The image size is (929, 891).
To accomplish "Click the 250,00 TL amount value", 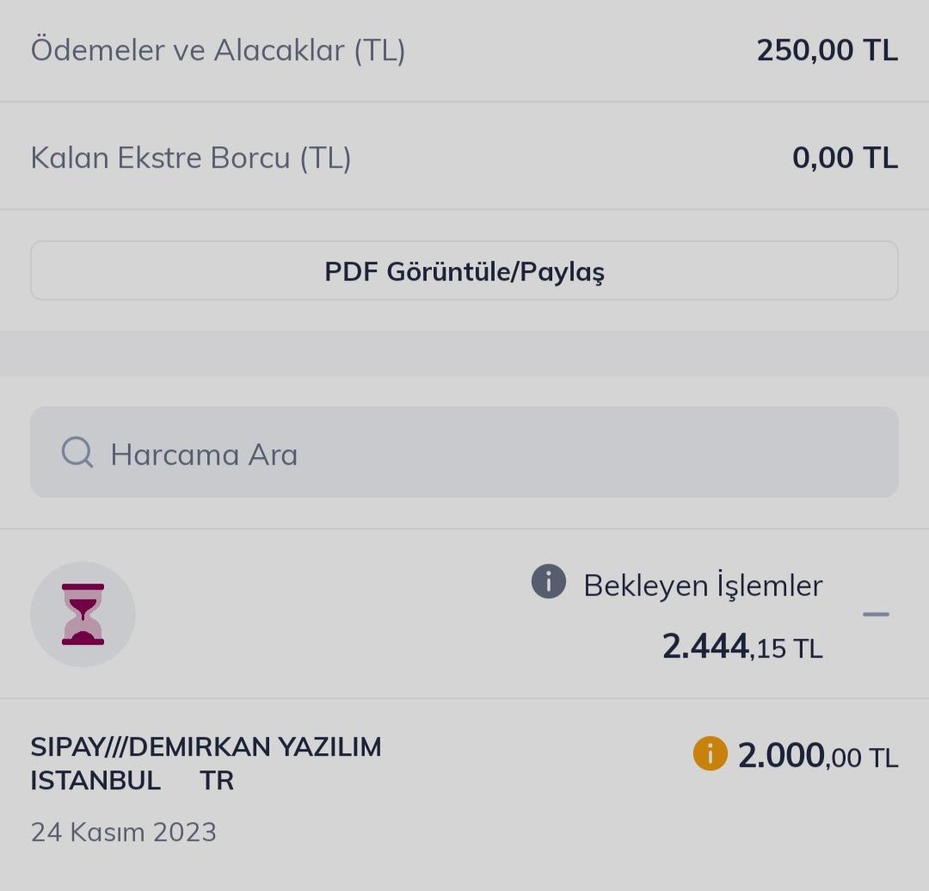I will point(827,50).
